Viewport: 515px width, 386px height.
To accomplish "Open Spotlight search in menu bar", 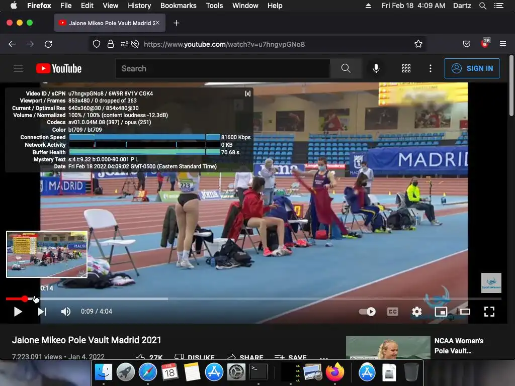I will pos(482,6).
